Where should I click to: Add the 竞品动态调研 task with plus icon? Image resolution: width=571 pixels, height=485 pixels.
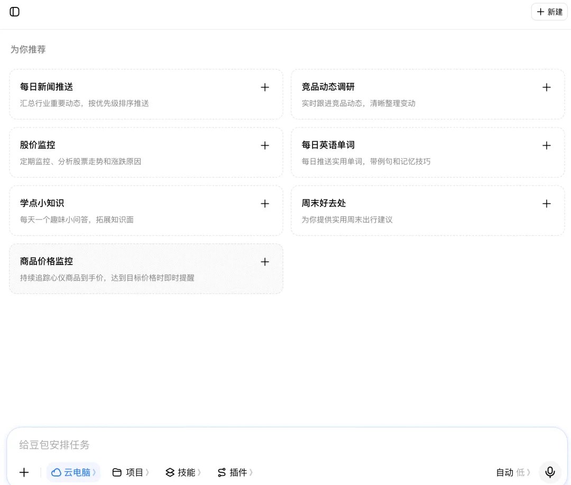546,87
